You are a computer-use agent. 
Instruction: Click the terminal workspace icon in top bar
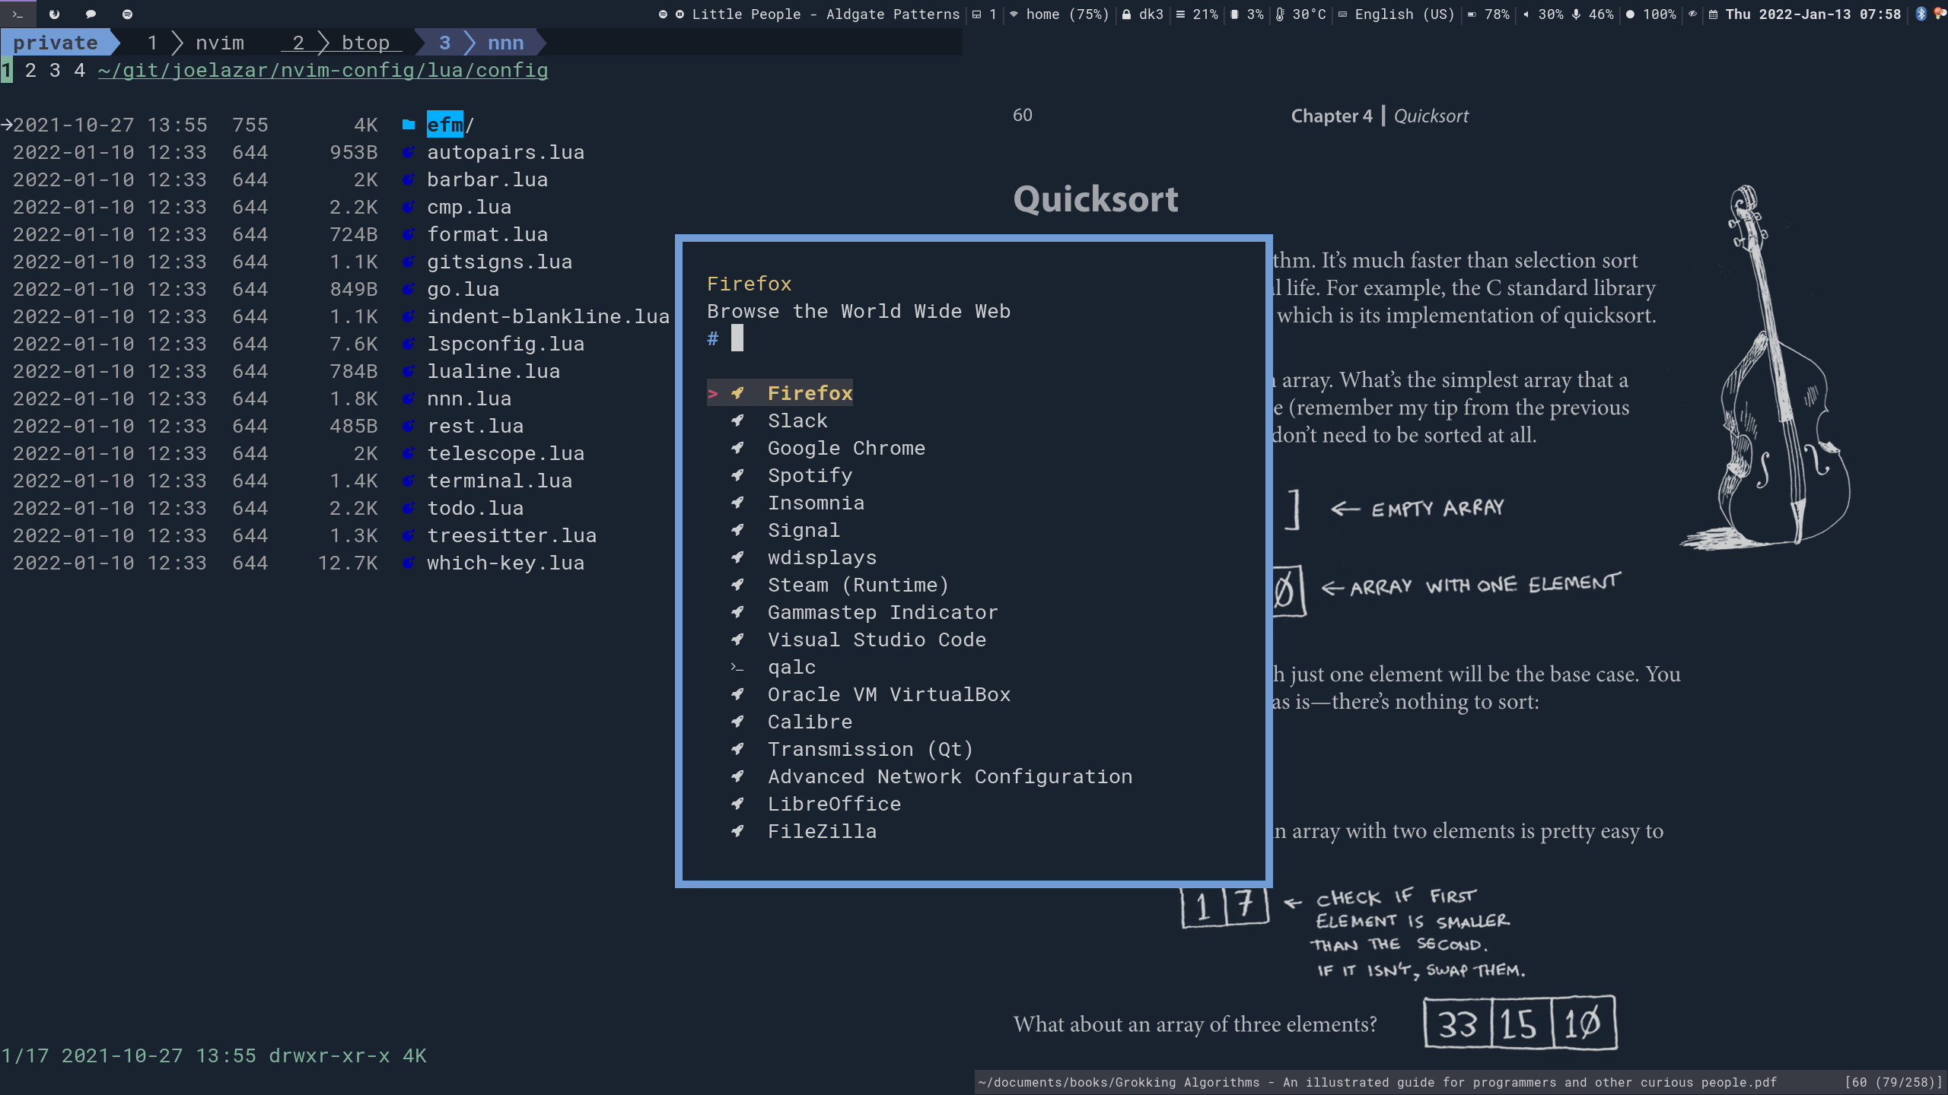pyautogui.click(x=18, y=14)
